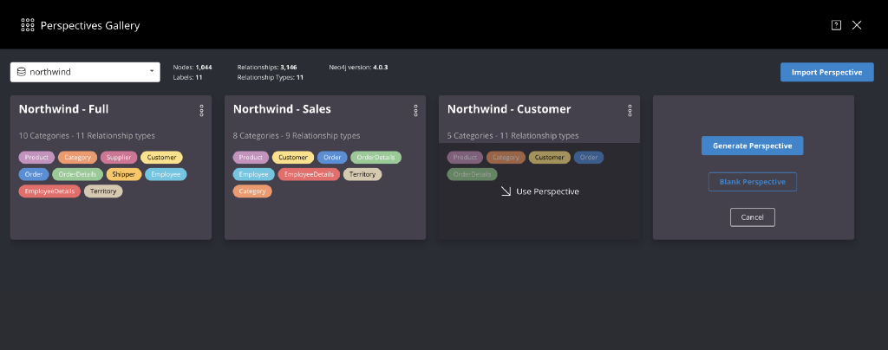The height and width of the screenshot is (350, 888).
Task: Click the OrderDetails tag in Northwind - Customer
Action: [472, 174]
